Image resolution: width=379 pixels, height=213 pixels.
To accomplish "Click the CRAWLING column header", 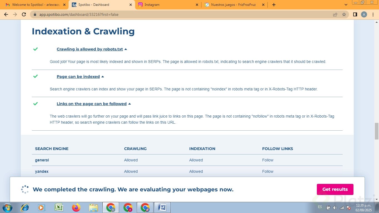I will pos(135,149).
